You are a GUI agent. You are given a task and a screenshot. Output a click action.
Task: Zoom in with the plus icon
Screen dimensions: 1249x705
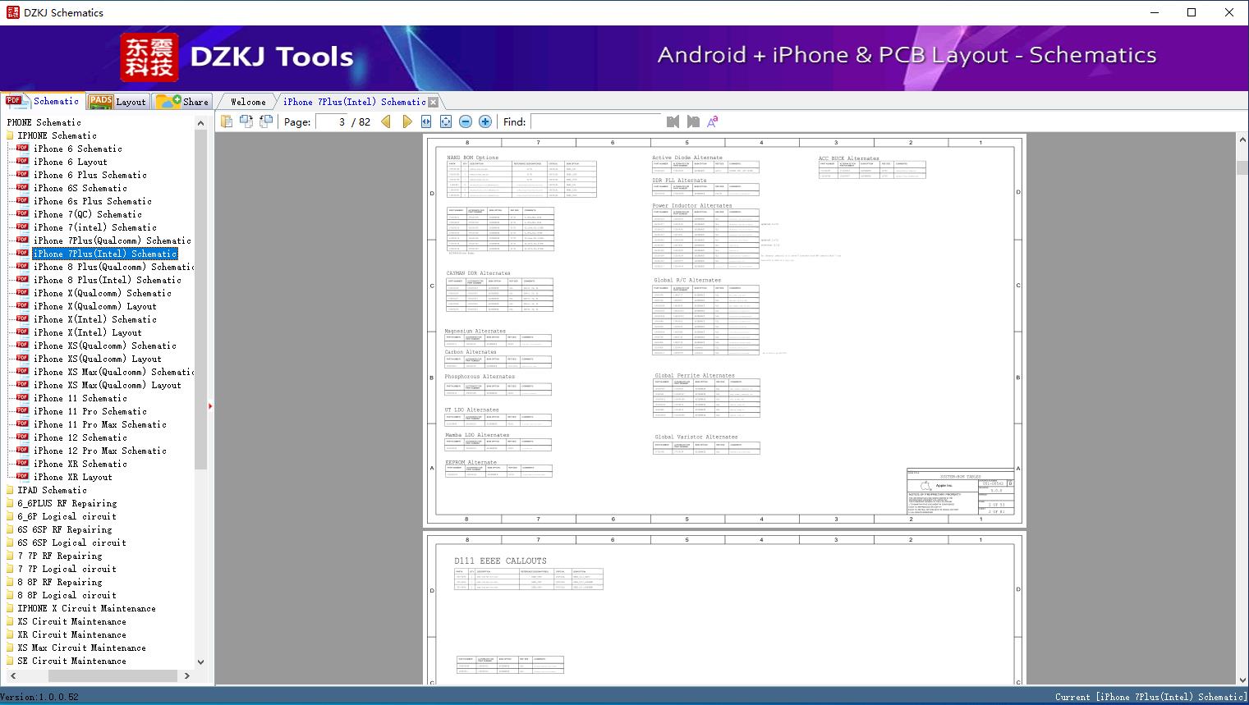coord(485,121)
